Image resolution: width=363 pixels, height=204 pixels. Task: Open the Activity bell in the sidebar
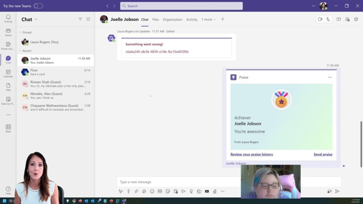tap(8, 18)
